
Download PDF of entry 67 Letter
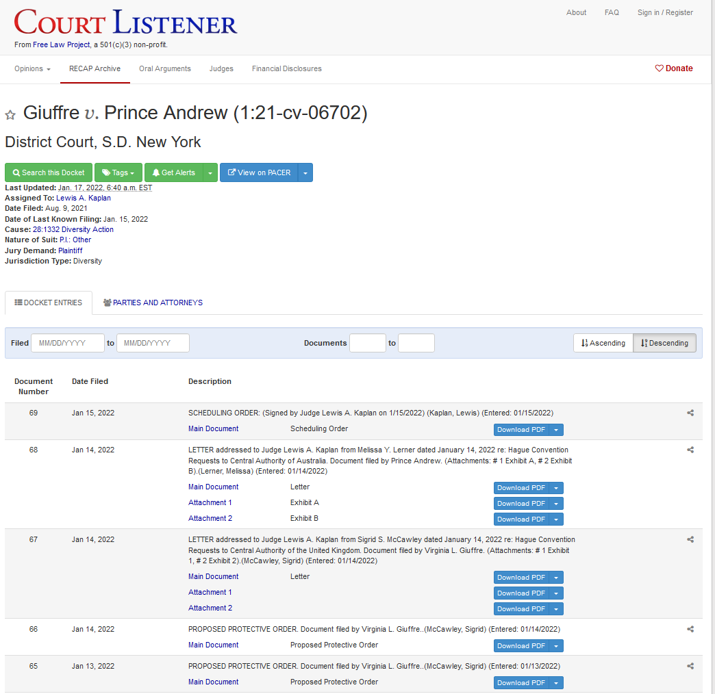(x=521, y=578)
